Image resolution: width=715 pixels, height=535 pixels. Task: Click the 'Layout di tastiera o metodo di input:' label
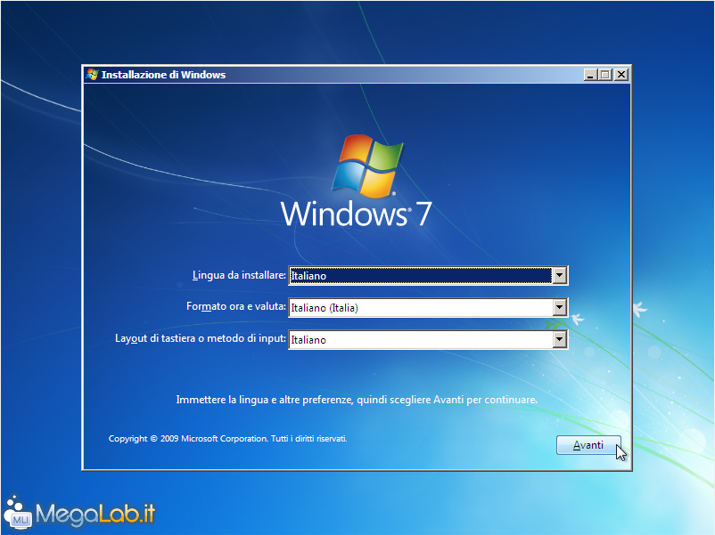pos(201,338)
